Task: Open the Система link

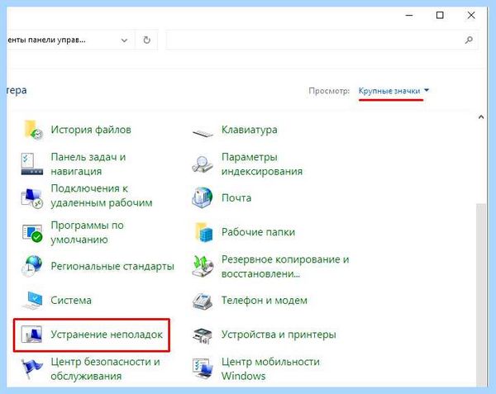Action: coord(71,300)
